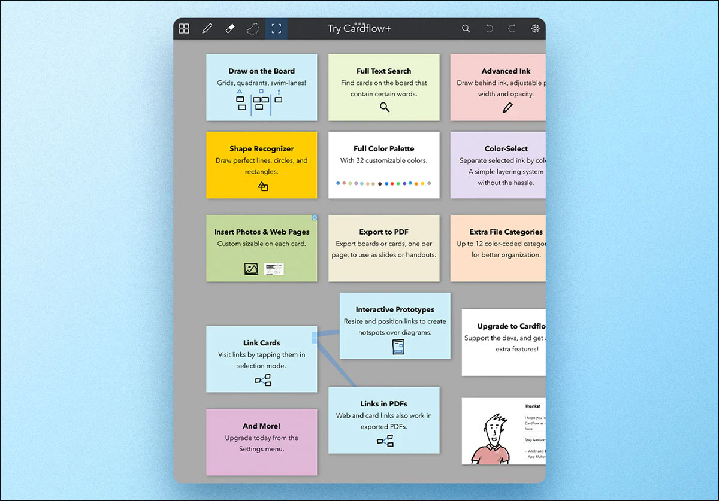Select the Draw on the Board card
The width and height of the screenshot is (719, 501).
(x=262, y=87)
